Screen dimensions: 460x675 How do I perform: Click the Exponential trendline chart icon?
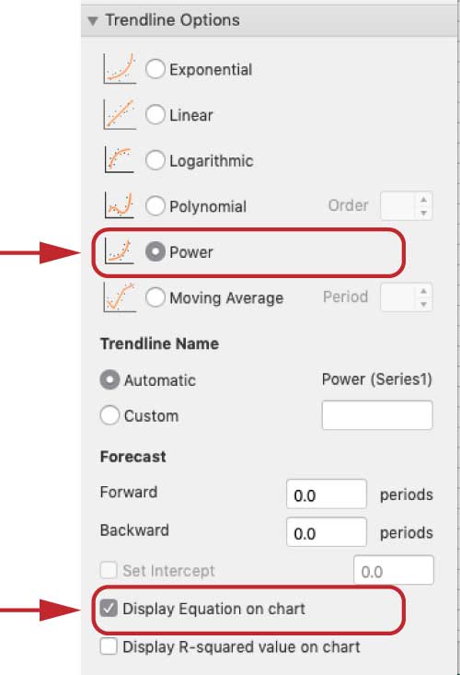pyautogui.click(x=120, y=68)
